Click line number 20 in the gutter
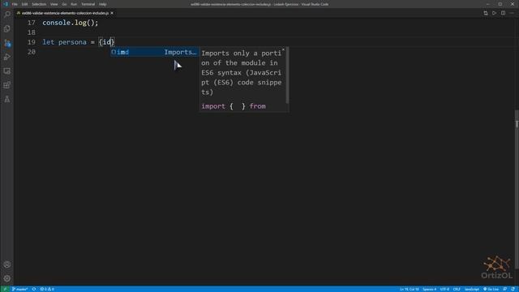This screenshot has width=519, height=292. (x=32, y=52)
